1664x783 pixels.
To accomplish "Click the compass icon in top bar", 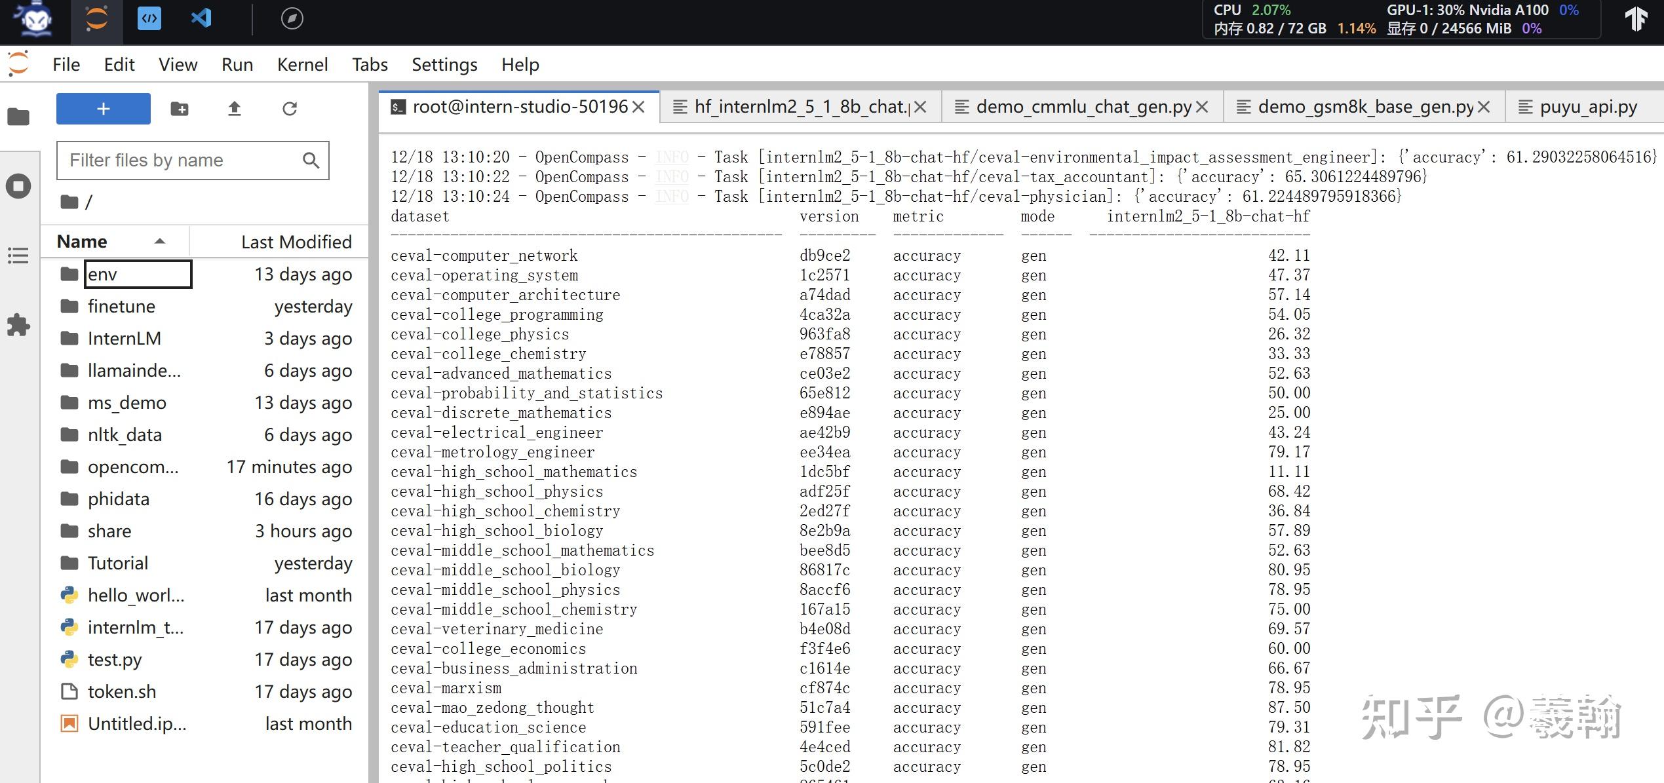I will click(x=292, y=18).
